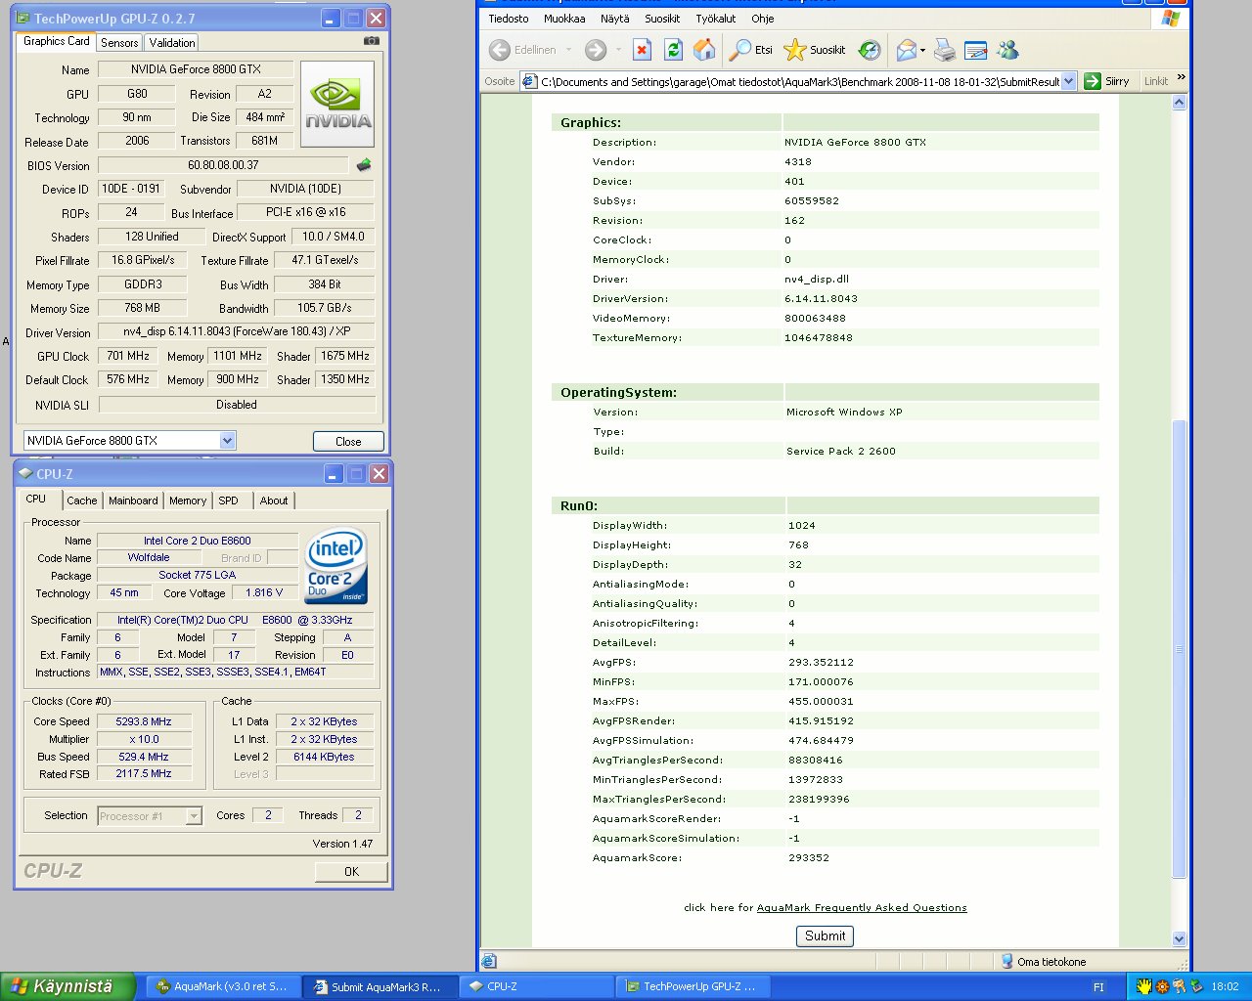
Task: Open the Mainboard tab in CPU-Z
Action: [133, 500]
